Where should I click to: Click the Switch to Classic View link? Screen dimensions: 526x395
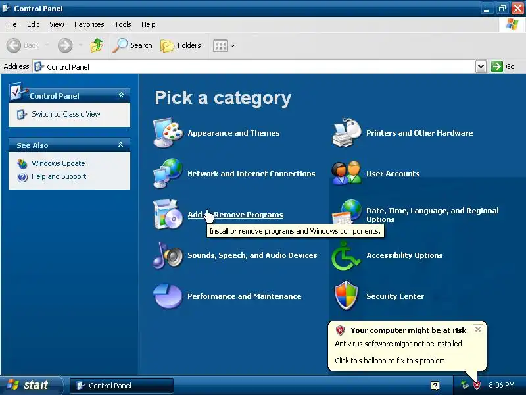[66, 114]
